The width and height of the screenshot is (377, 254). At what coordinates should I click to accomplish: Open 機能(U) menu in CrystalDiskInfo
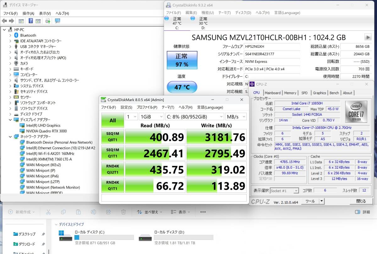click(x=208, y=13)
